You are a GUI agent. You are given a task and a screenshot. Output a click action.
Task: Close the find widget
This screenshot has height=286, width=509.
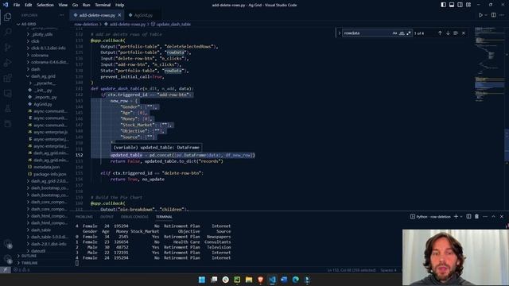464,33
